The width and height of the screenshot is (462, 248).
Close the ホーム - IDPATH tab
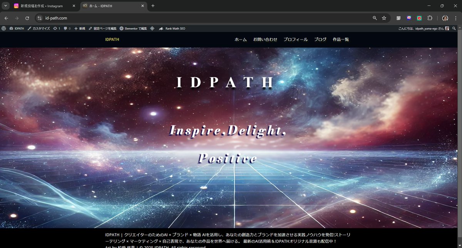pos(142,6)
